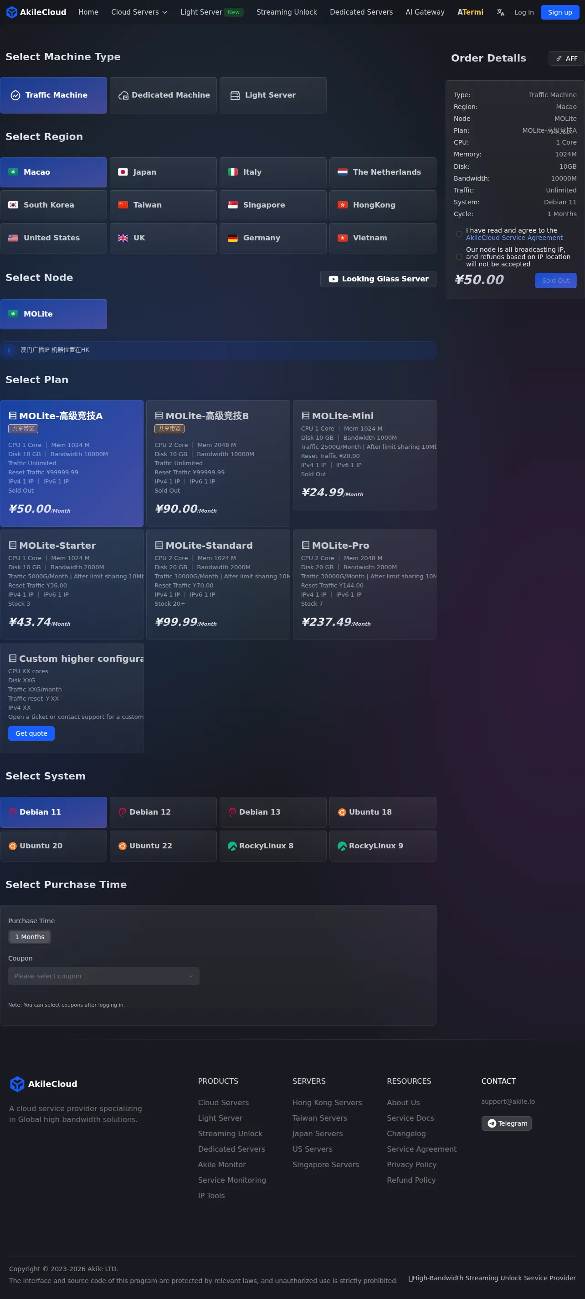Click the Debian 12 swirl icon
The image size is (585, 1299).
point(123,812)
